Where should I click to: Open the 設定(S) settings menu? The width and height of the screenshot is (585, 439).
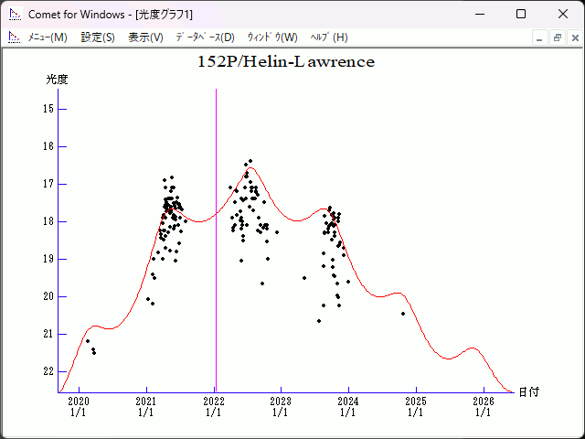pos(98,37)
